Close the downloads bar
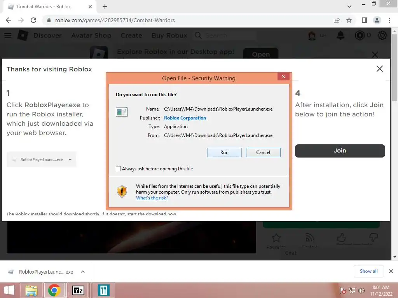 pyautogui.click(x=391, y=271)
